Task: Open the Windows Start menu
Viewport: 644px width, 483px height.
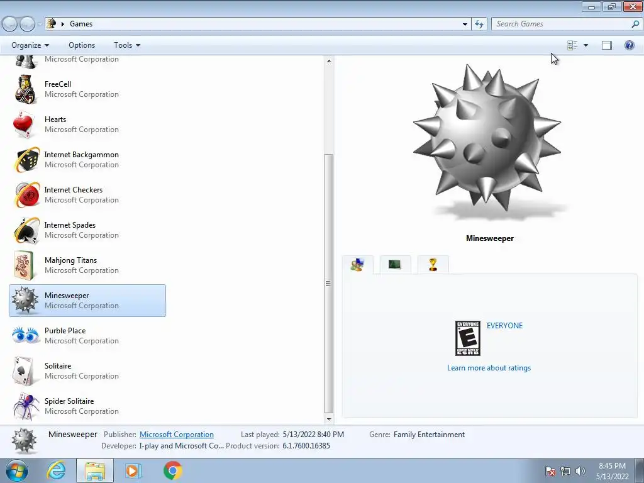Action: point(17,470)
